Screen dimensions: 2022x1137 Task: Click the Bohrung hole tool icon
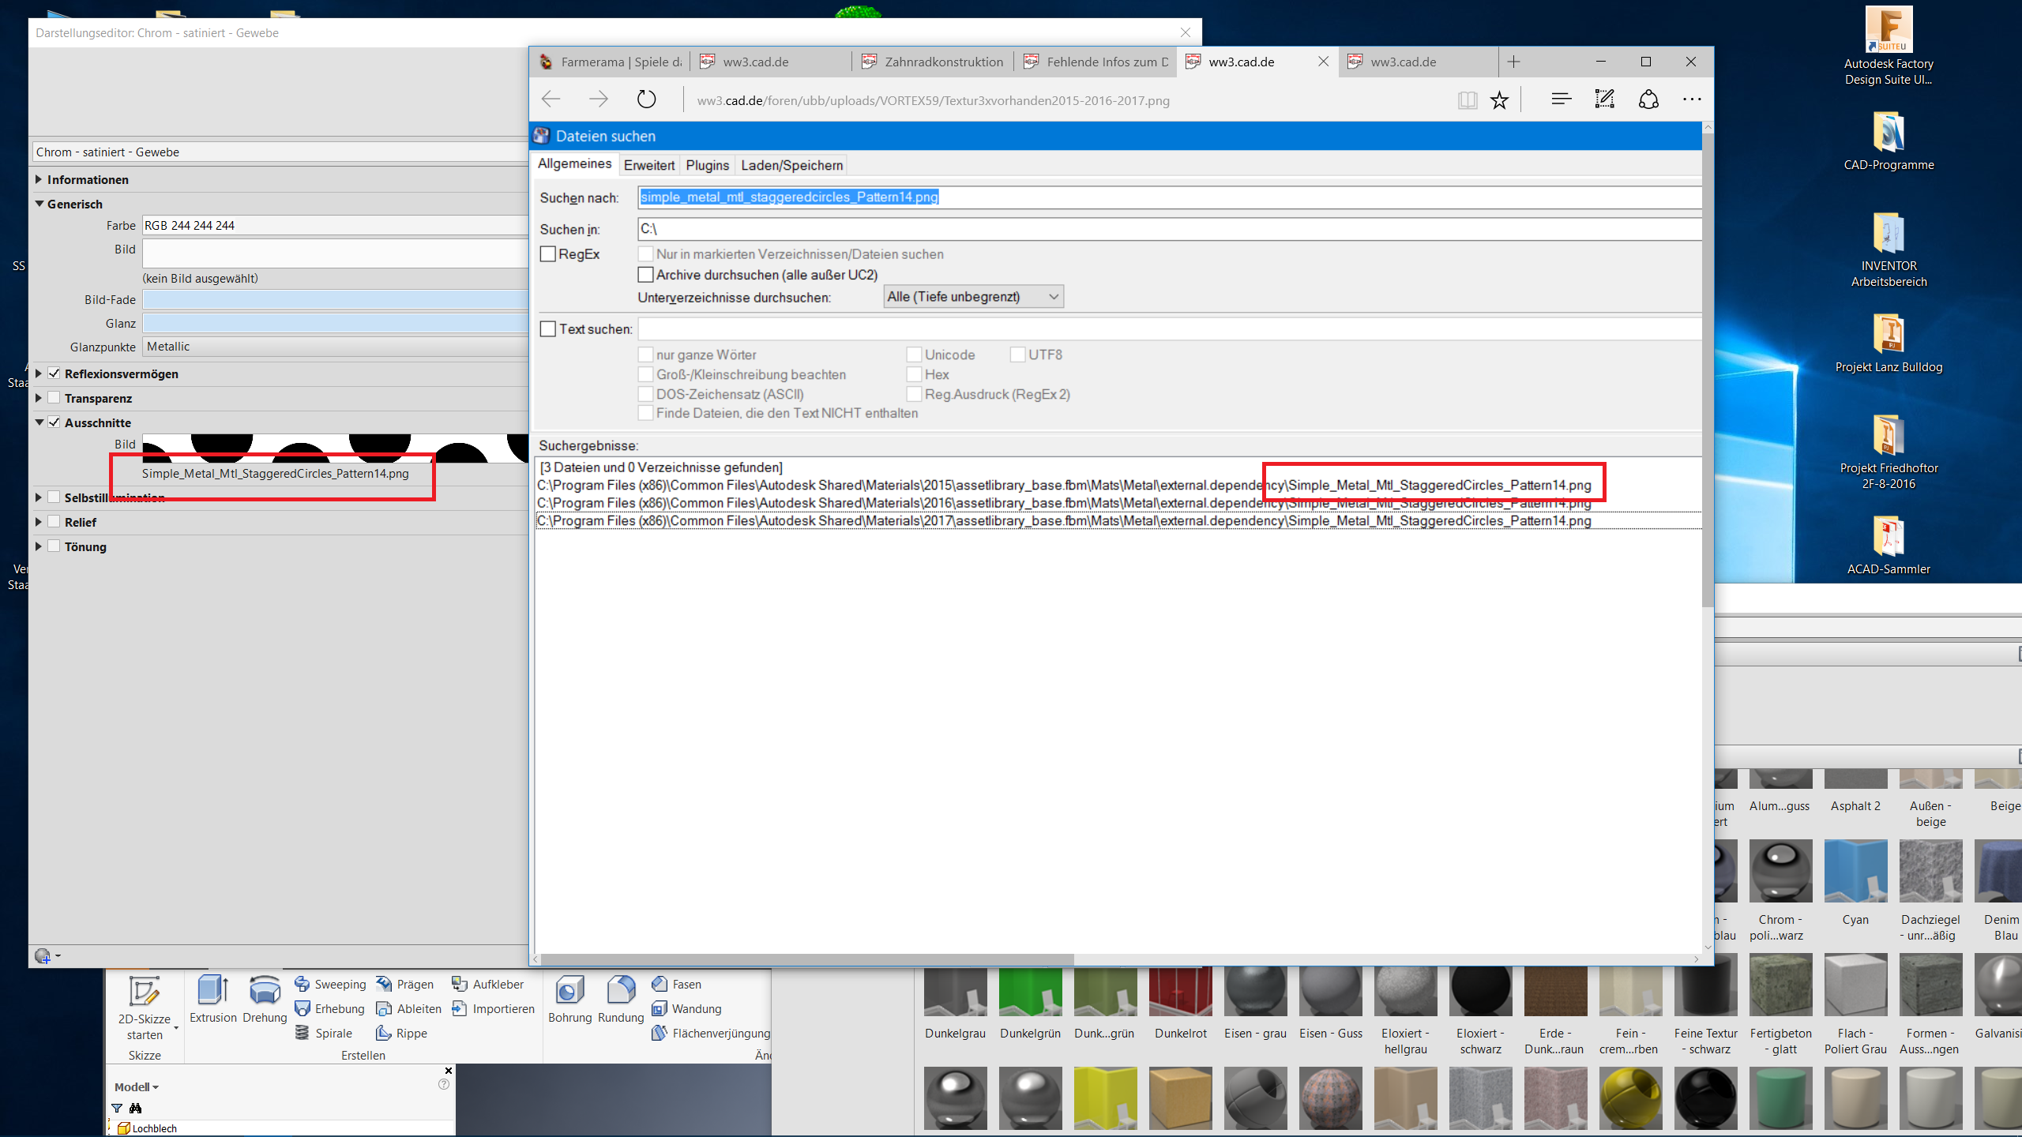[x=569, y=992]
